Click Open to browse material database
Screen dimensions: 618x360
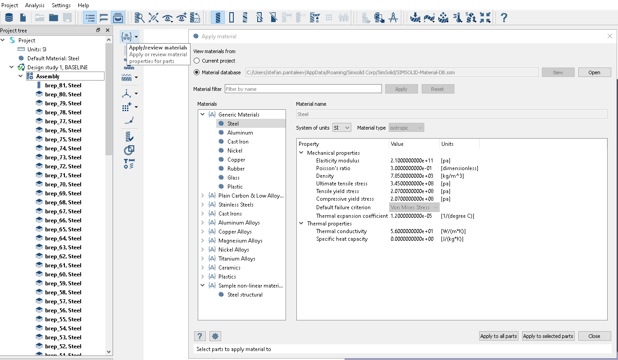[594, 72]
